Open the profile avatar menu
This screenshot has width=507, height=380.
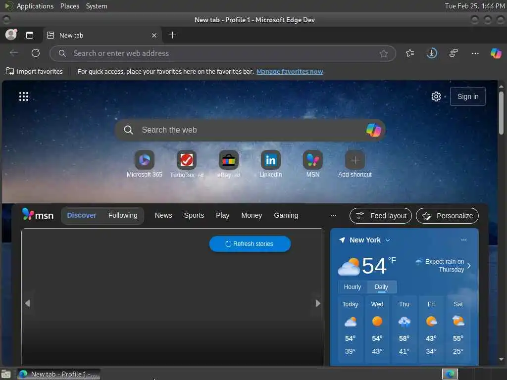click(11, 35)
